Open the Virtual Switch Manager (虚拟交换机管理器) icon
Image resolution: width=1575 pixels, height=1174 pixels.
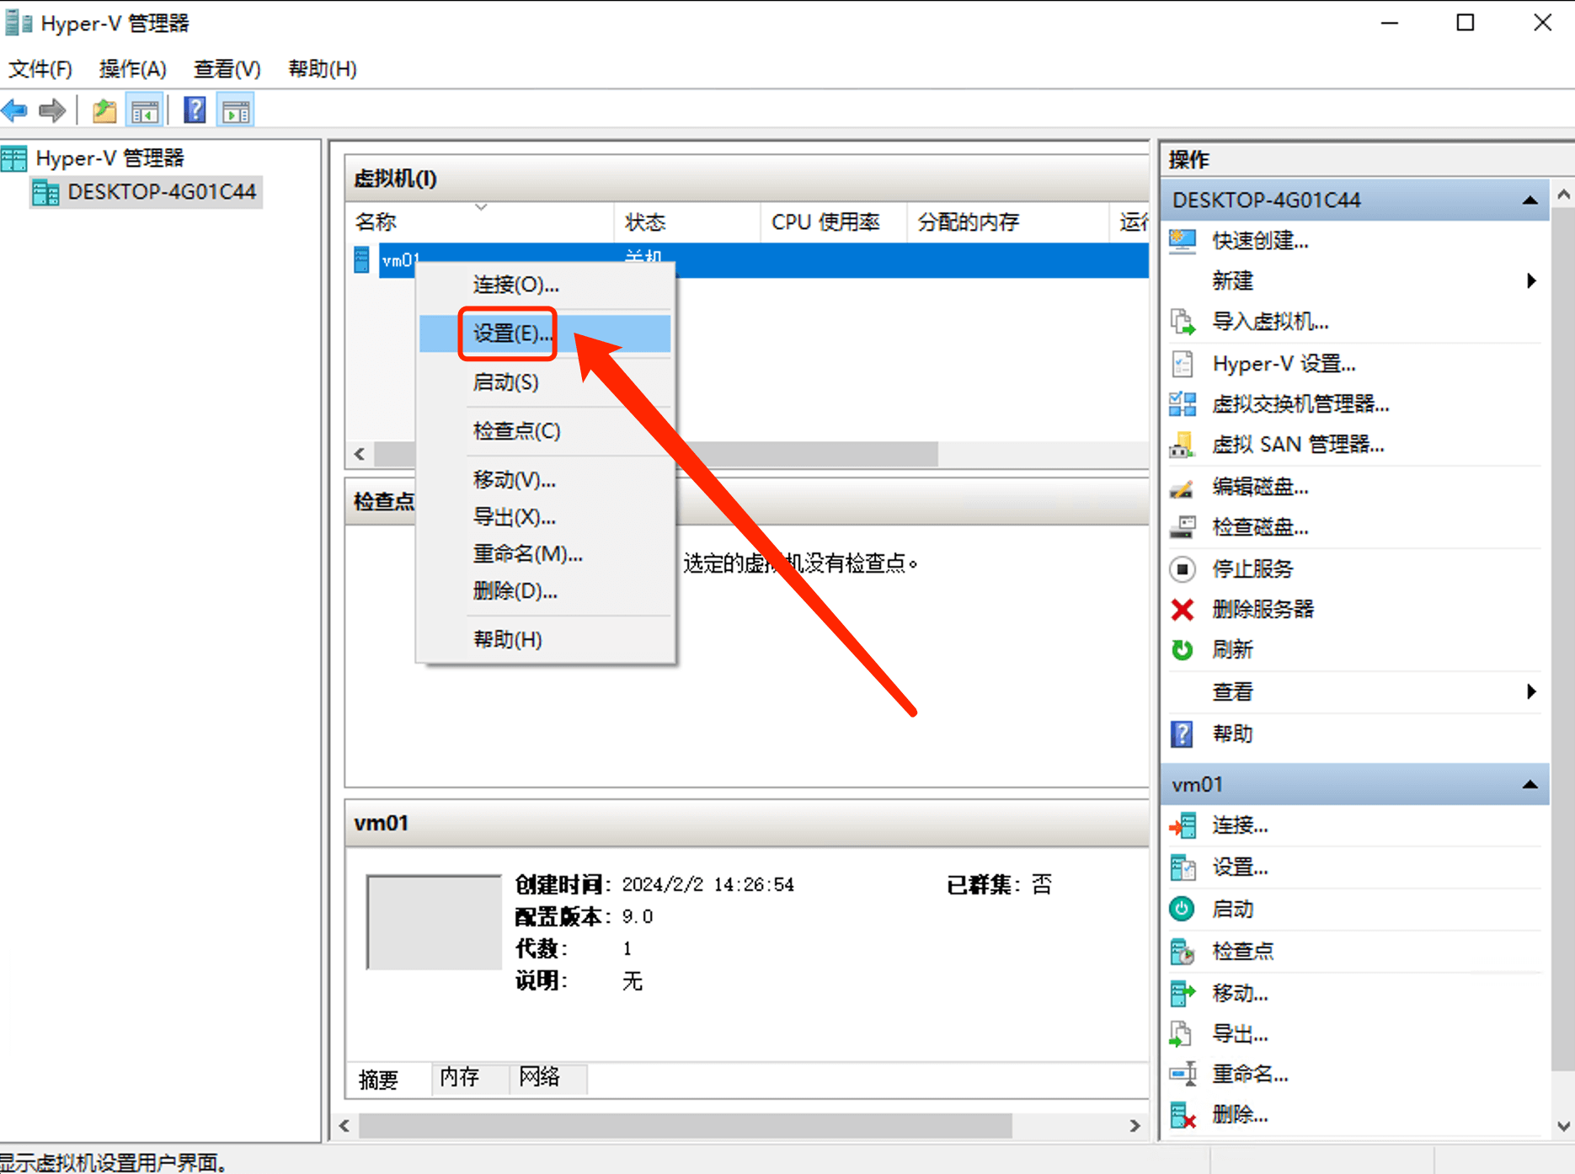1183,404
